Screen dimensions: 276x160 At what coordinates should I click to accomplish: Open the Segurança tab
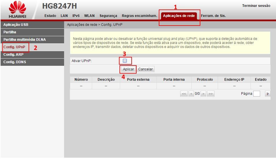(108, 16)
